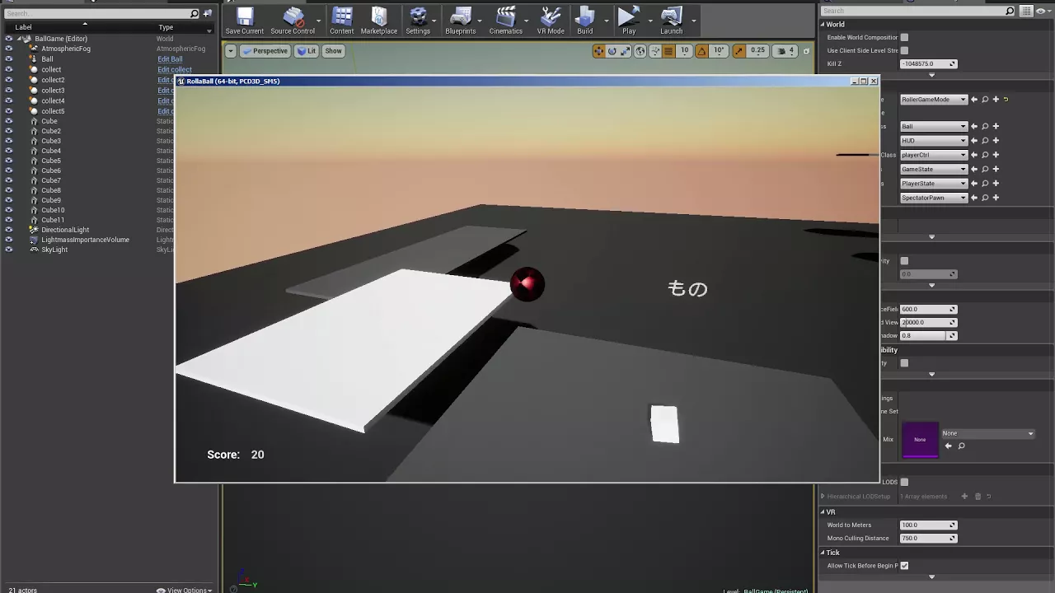Image resolution: width=1055 pixels, height=593 pixels.
Task: Select the translate transform gizmo tool
Action: click(x=598, y=51)
